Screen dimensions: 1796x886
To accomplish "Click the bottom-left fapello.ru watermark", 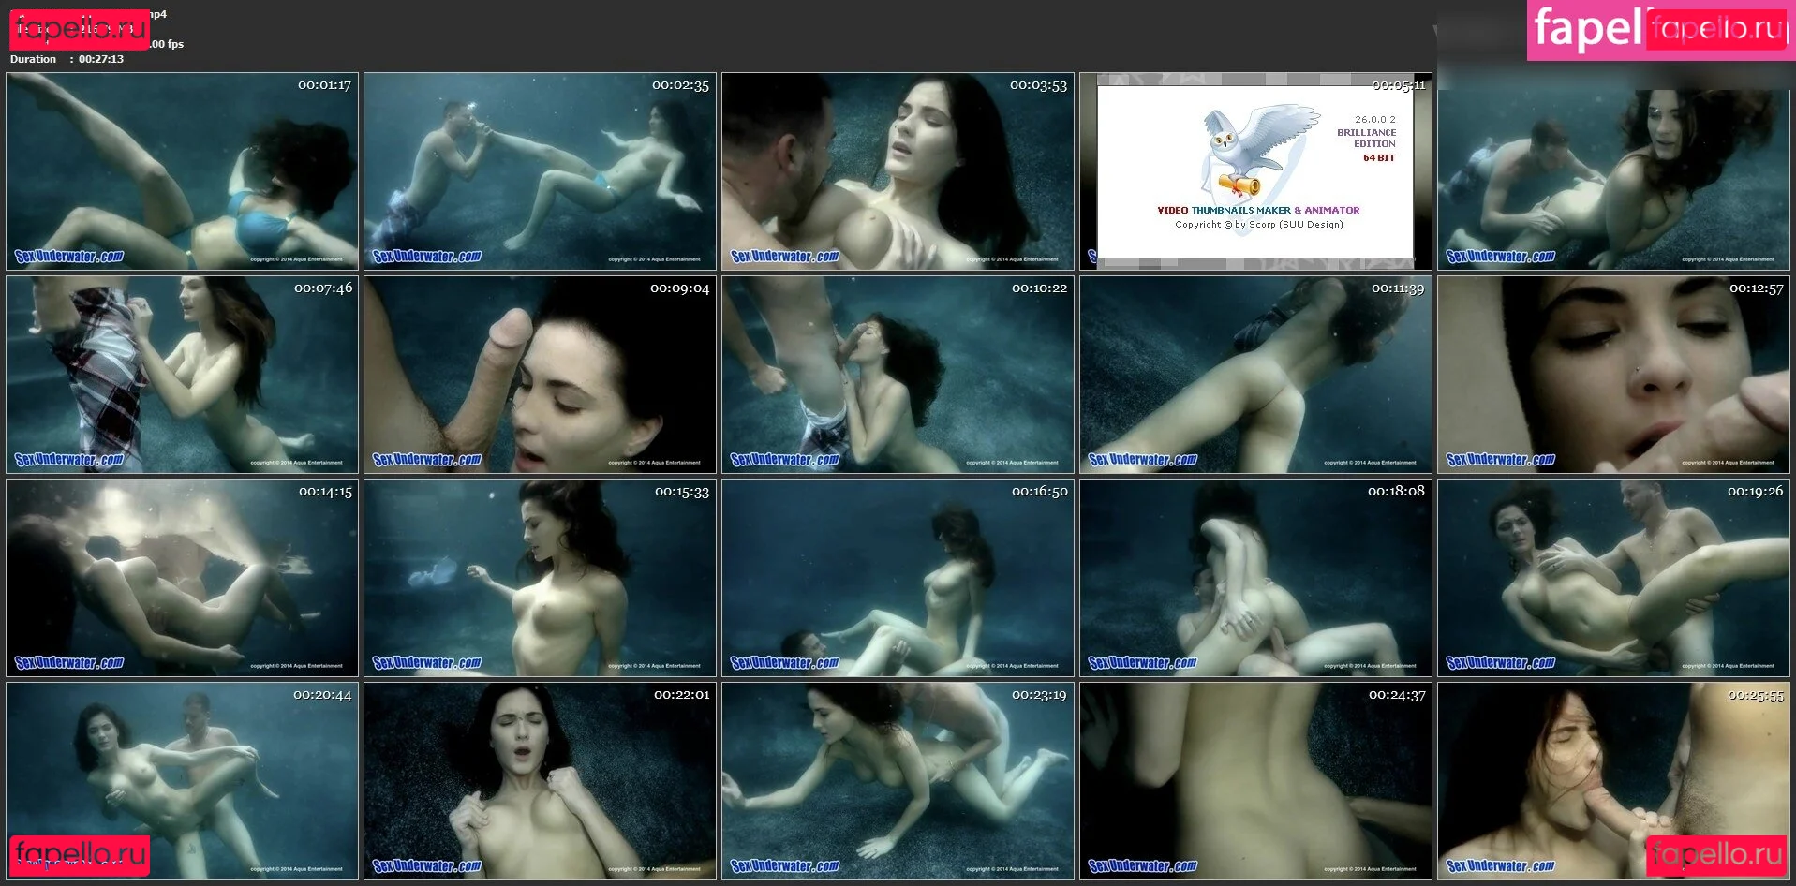I will tap(80, 854).
